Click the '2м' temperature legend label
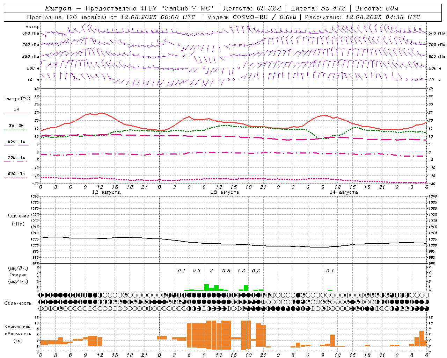Viewport: 447px width, 358px height. [x=16, y=109]
